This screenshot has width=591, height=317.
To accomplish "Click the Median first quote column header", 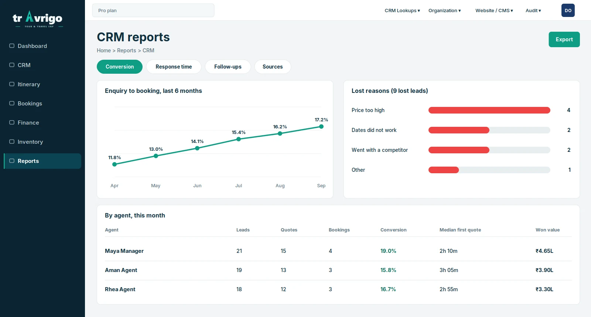I will (460, 230).
